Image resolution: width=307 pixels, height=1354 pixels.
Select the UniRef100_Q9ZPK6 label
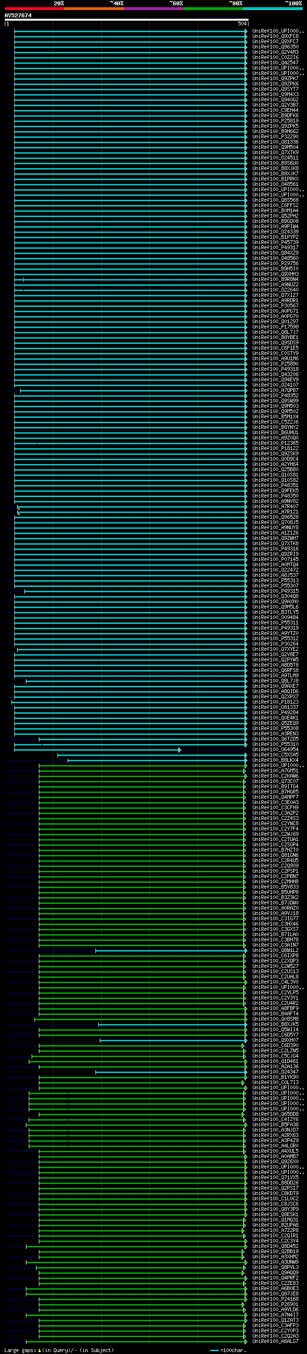coord(275,84)
